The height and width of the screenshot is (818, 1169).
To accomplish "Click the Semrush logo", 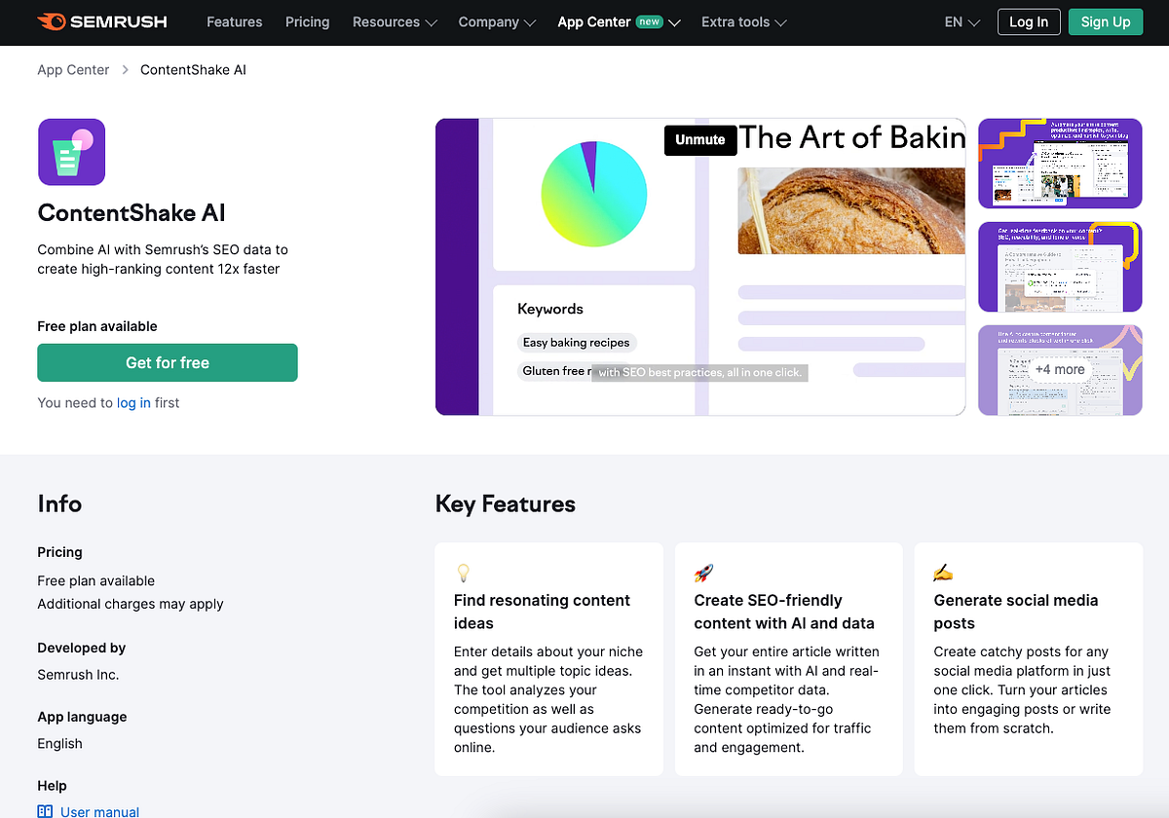I will pyautogui.click(x=101, y=21).
